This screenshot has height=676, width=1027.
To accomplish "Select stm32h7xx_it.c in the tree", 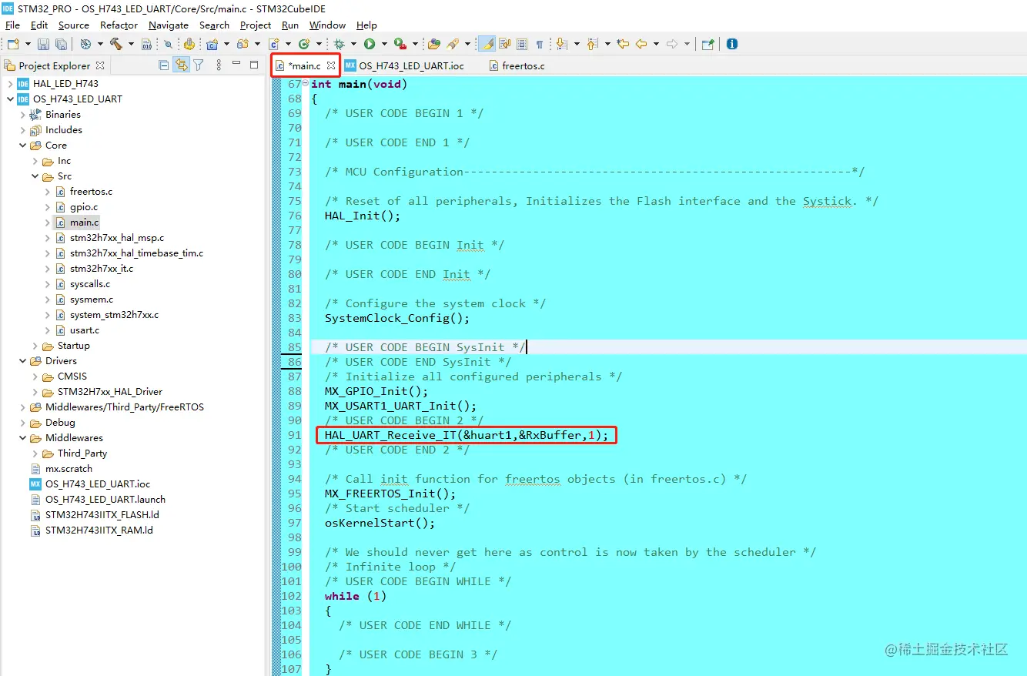I will (102, 269).
